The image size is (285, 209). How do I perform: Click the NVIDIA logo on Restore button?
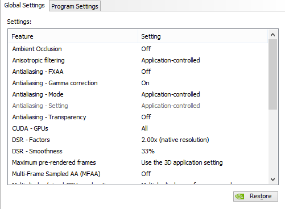[239, 197]
